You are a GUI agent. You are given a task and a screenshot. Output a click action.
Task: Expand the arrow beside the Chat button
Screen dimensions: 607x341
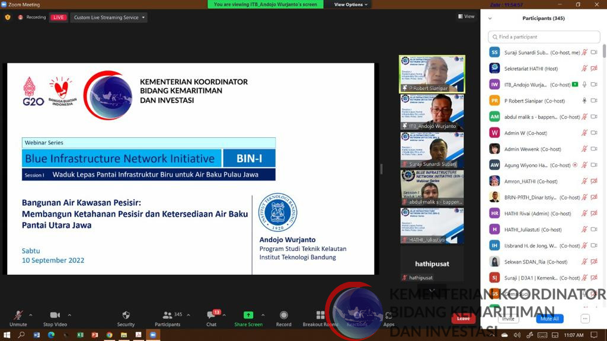coord(224,315)
